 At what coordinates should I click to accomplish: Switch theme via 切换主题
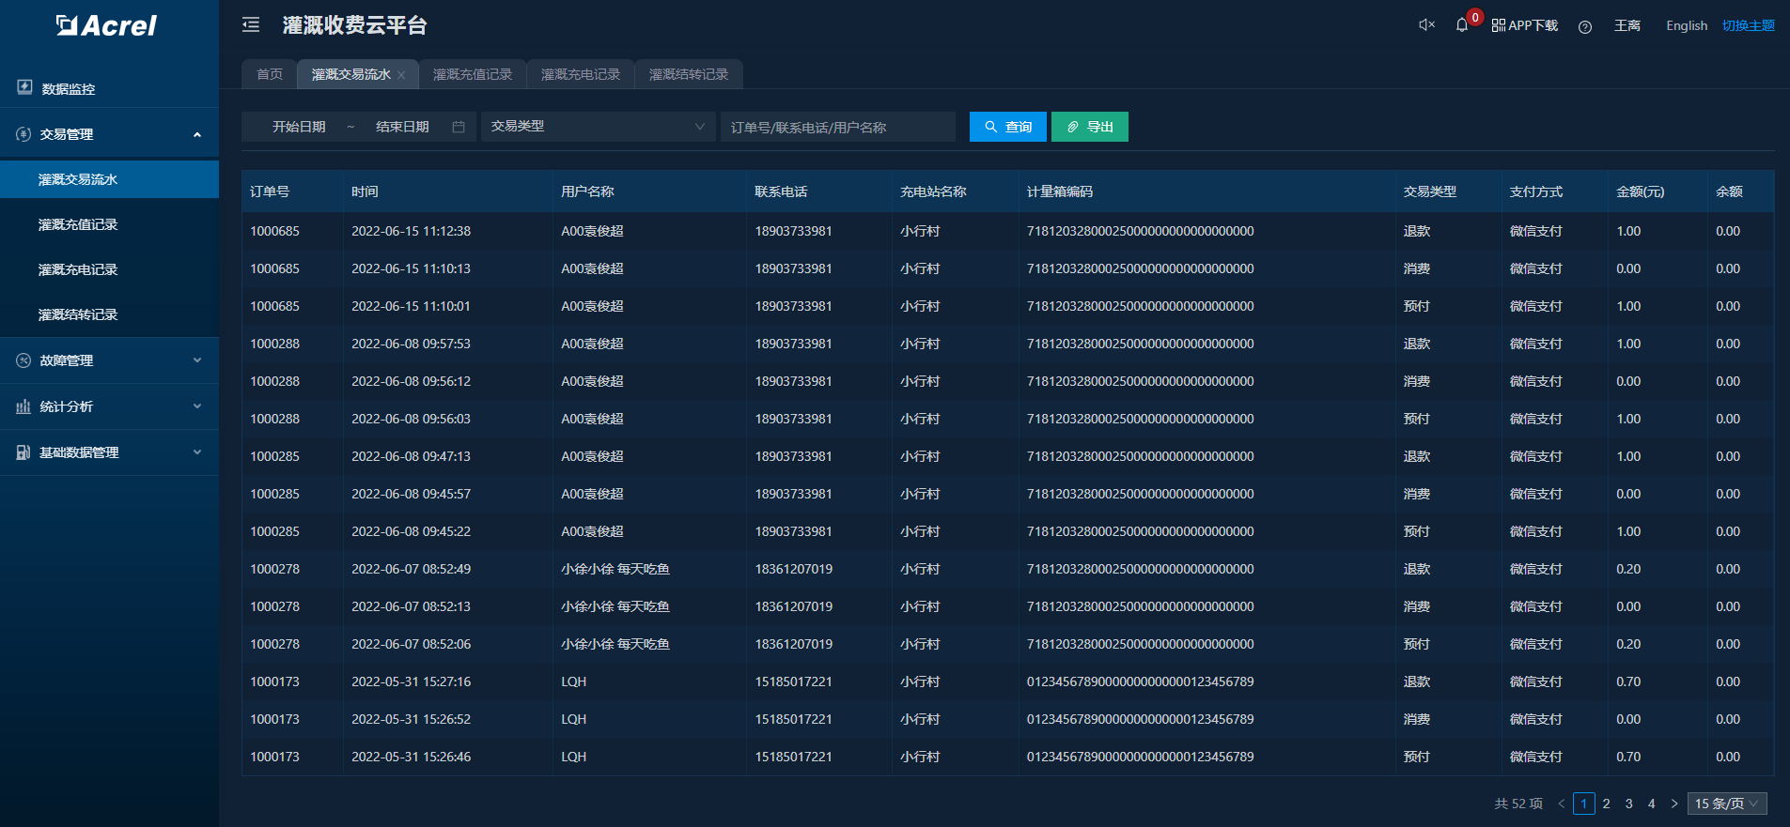click(1748, 25)
